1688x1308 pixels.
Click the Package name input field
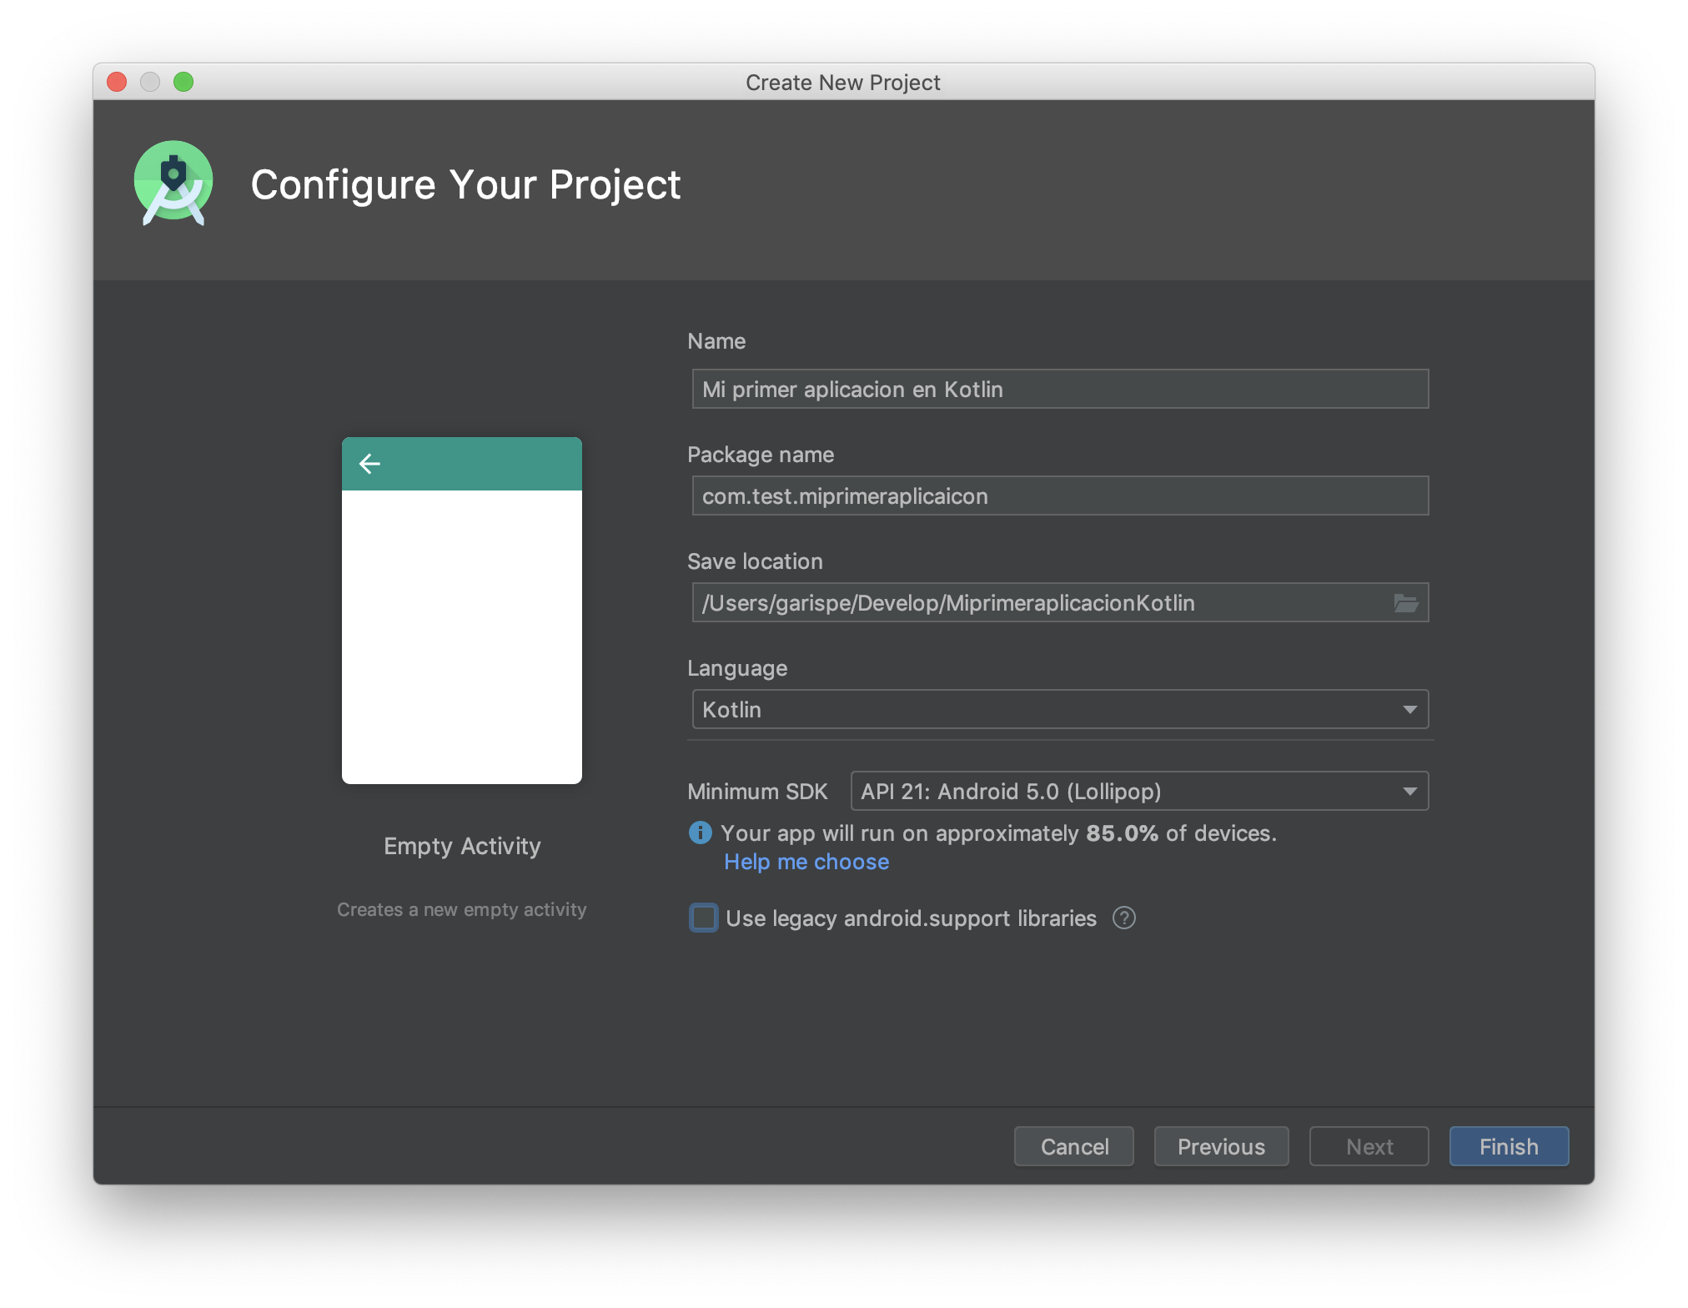pos(1059,496)
